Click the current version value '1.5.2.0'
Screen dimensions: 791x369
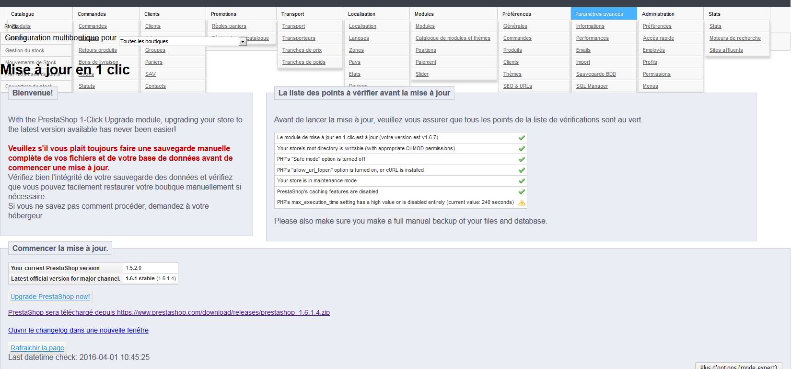point(134,268)
